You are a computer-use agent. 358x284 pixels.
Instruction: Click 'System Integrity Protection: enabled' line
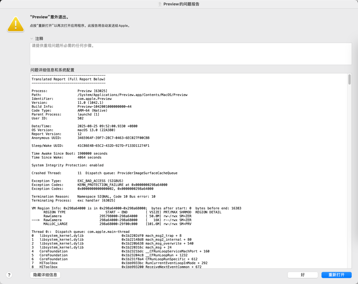tap(68, 165)
